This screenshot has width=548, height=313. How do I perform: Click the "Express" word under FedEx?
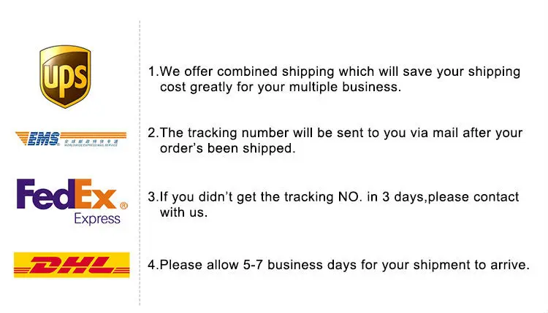[x=97, y=218]
